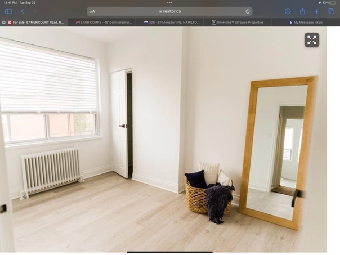Tap the 12:41 PM clock

click(x=10, y=2)
